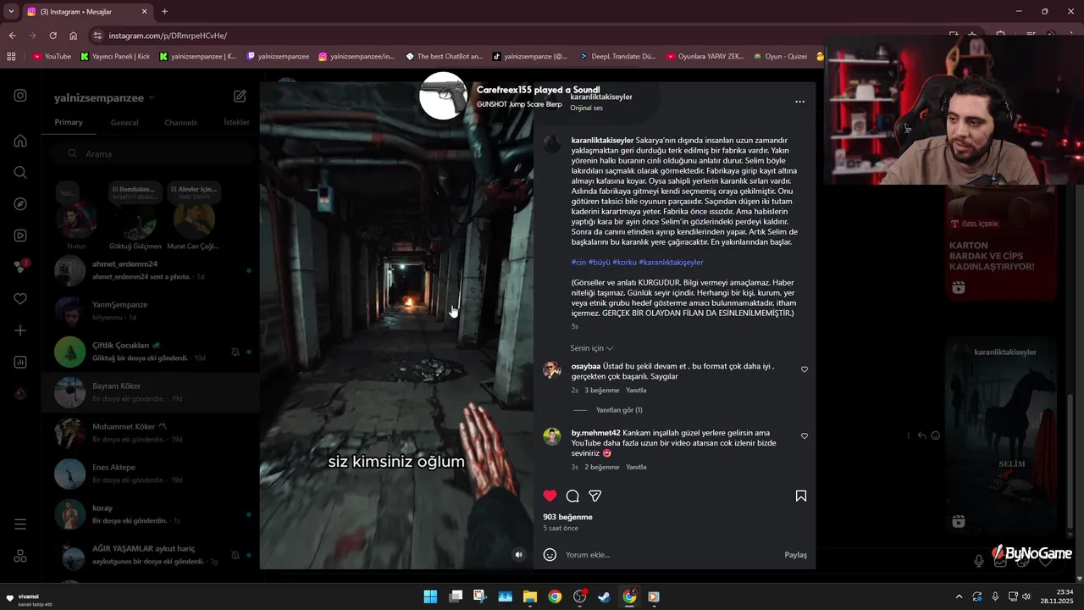Expand 'Senin için' comment sort dropdown
Viewport: 1084px width, 610px height.
pos(591,348)
